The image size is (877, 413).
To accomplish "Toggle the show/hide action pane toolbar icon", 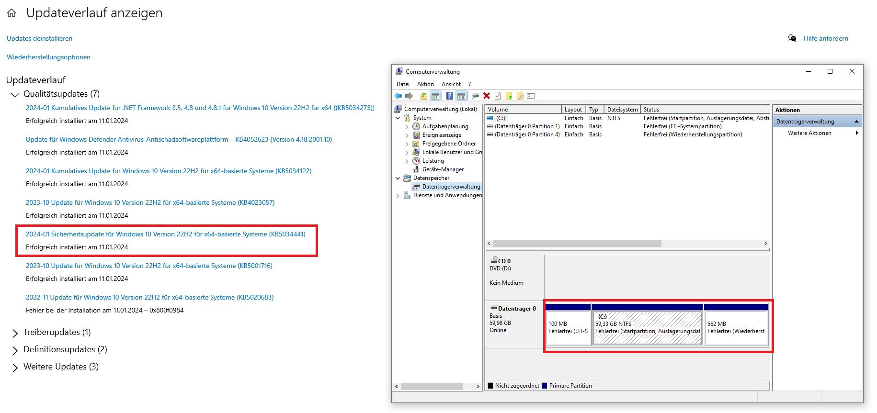I will coord(461,96).
